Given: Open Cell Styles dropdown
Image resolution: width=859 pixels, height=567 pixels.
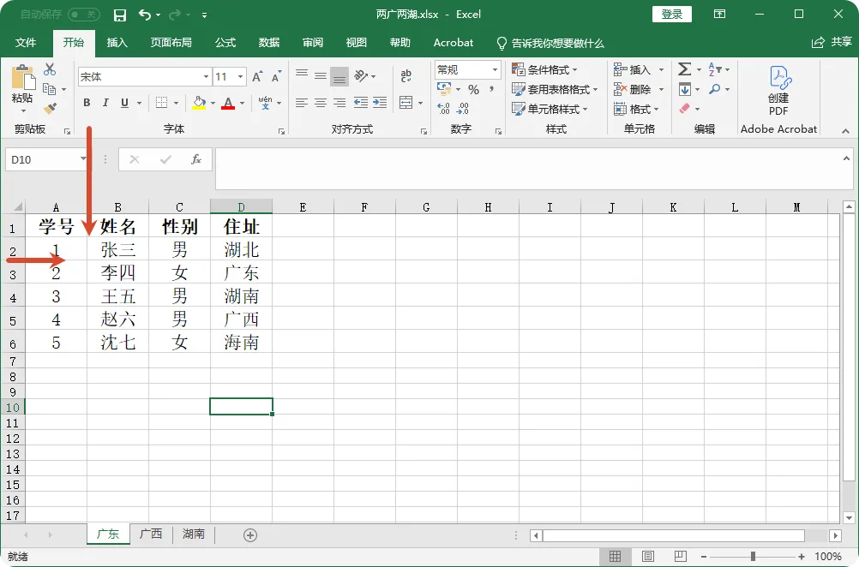Looking at the screenshot, I should click(550, 109).
